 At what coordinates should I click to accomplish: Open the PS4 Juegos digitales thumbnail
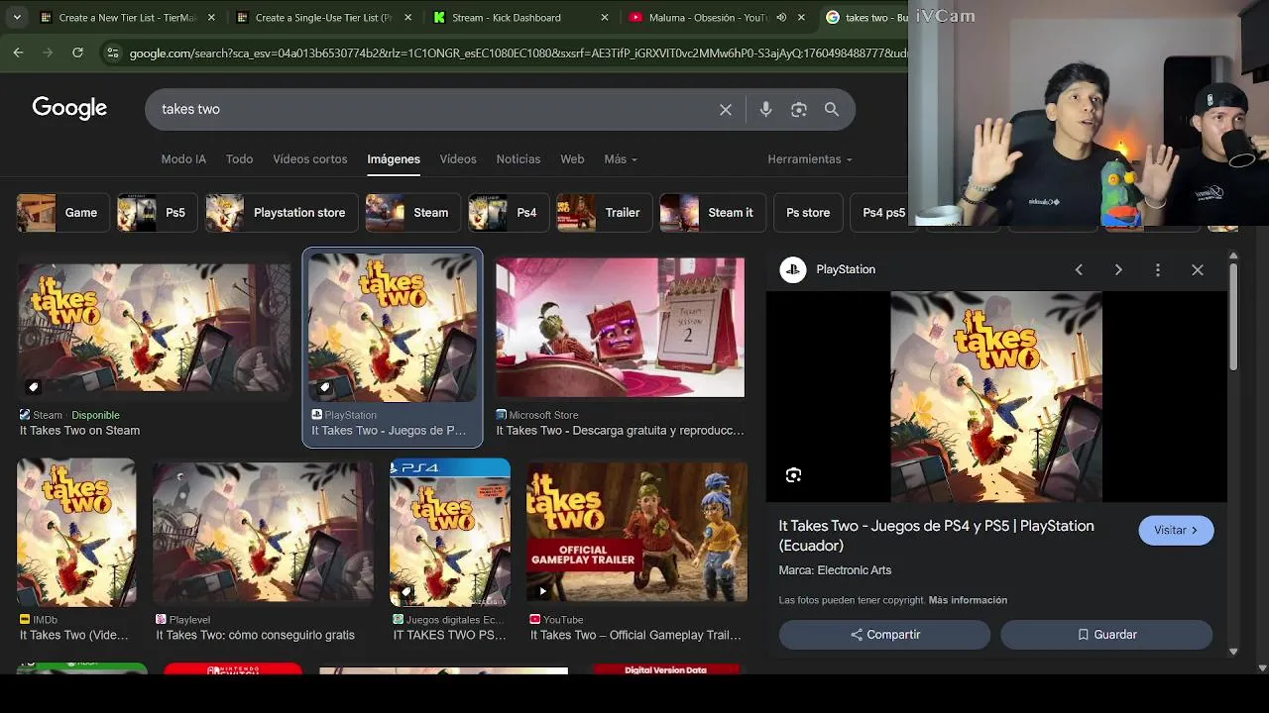[x=450, y=533]
